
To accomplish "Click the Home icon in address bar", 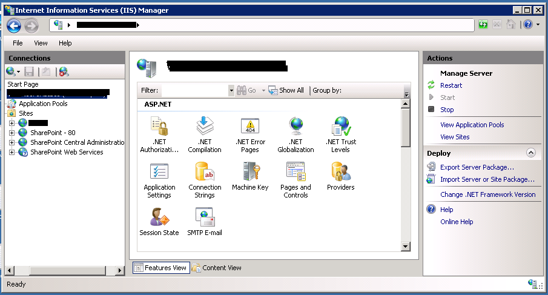I will point(511,24).
